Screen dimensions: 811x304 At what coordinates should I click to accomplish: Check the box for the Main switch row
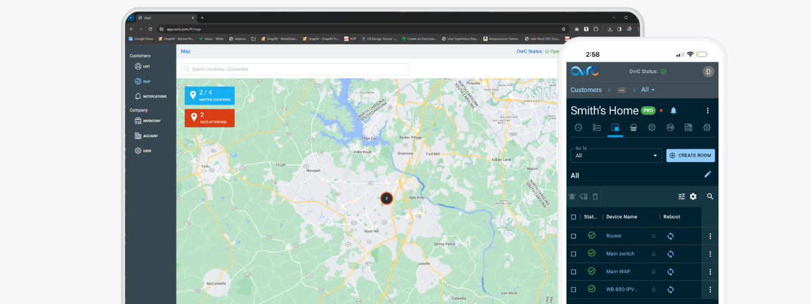tap(574, 254)
